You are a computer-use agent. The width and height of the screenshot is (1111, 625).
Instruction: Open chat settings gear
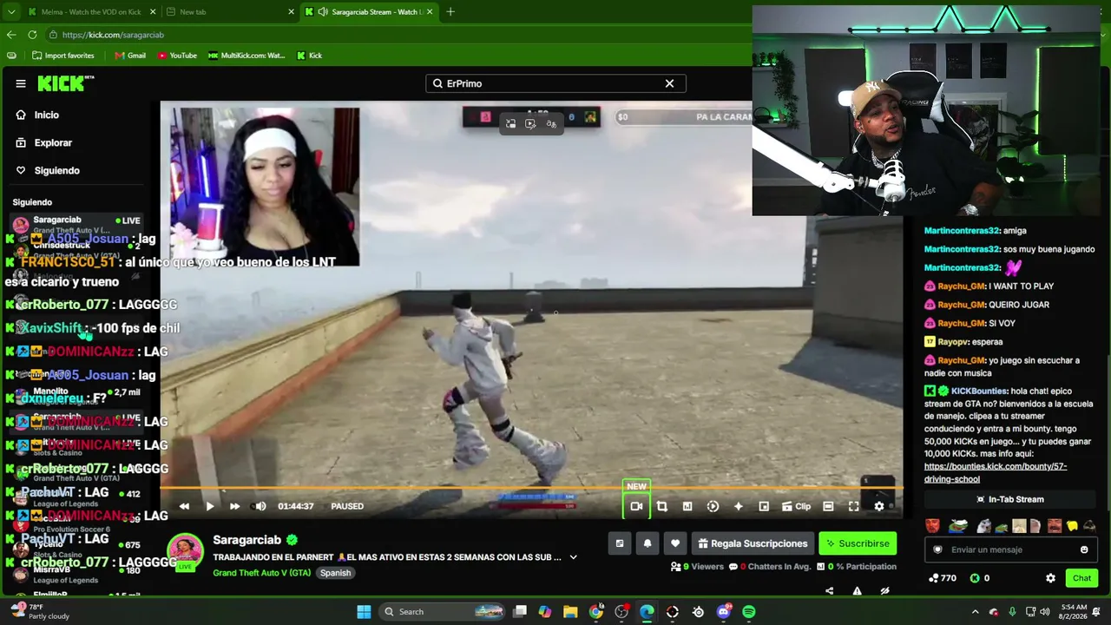[x=1050, y=578]
